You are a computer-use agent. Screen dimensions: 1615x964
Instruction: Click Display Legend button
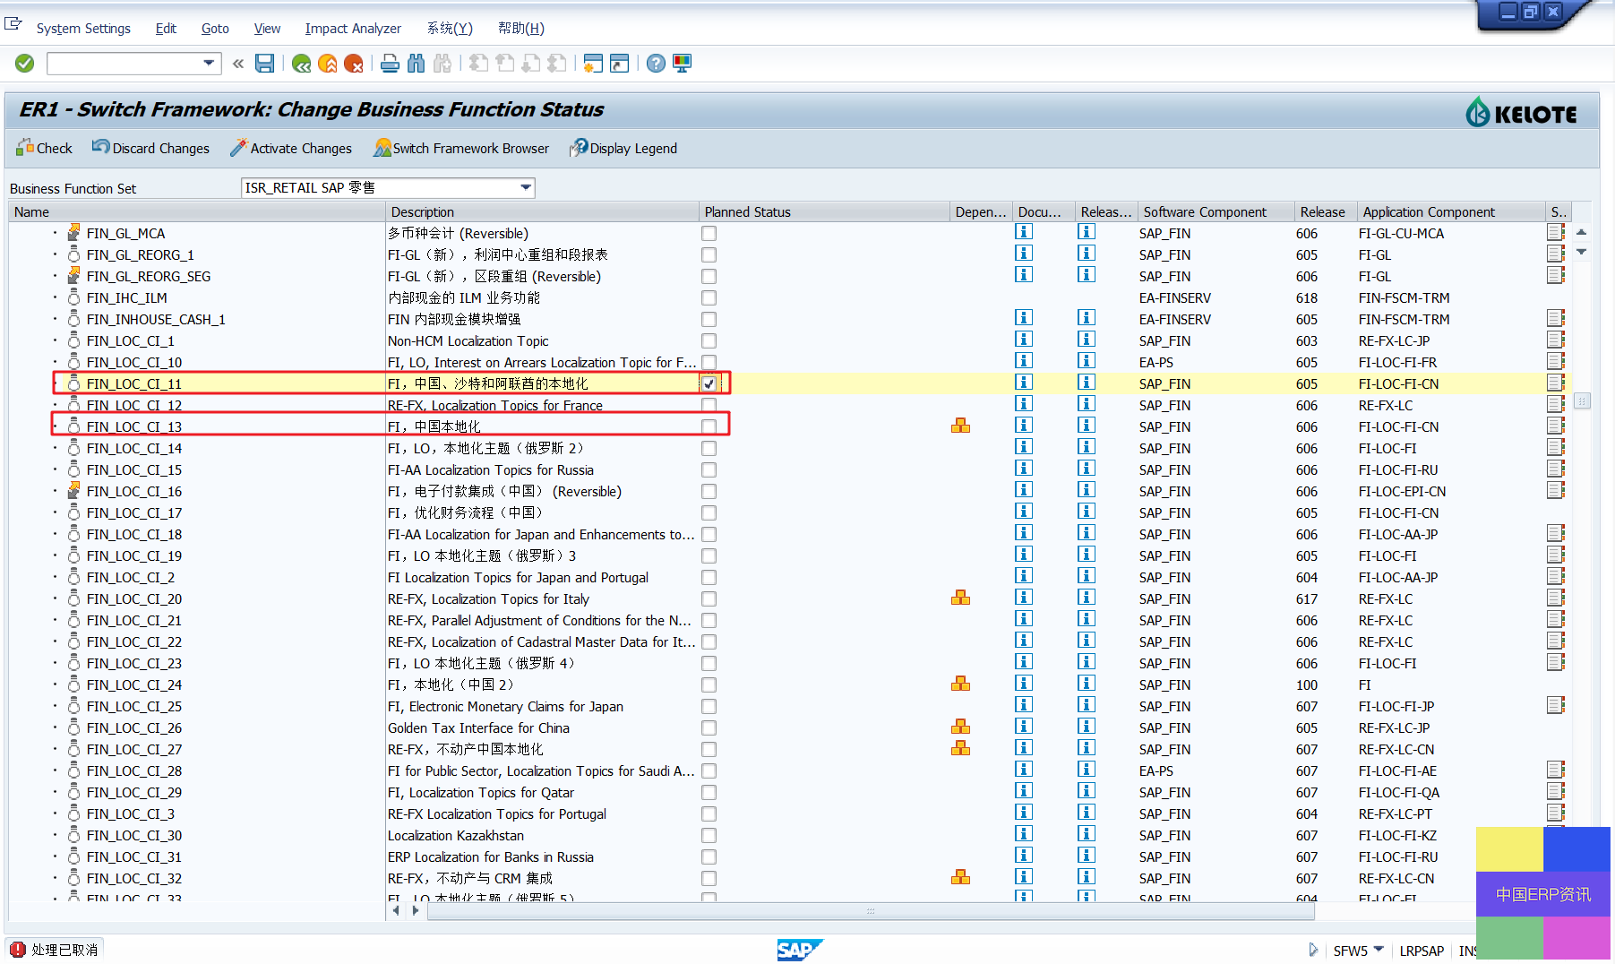[623, 148]
